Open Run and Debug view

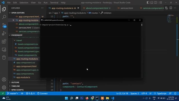pyautogui.click(x=4, y=33)
